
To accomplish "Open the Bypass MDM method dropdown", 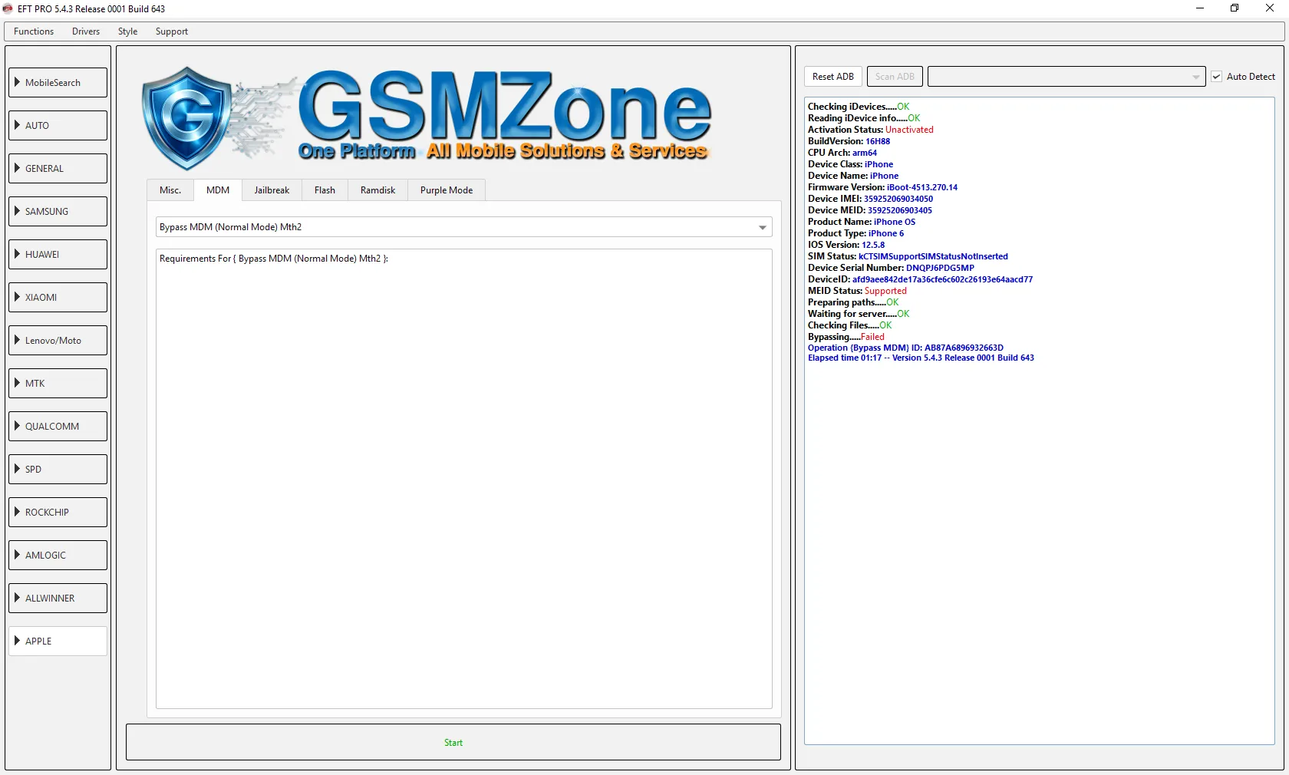I will (762, 227).
